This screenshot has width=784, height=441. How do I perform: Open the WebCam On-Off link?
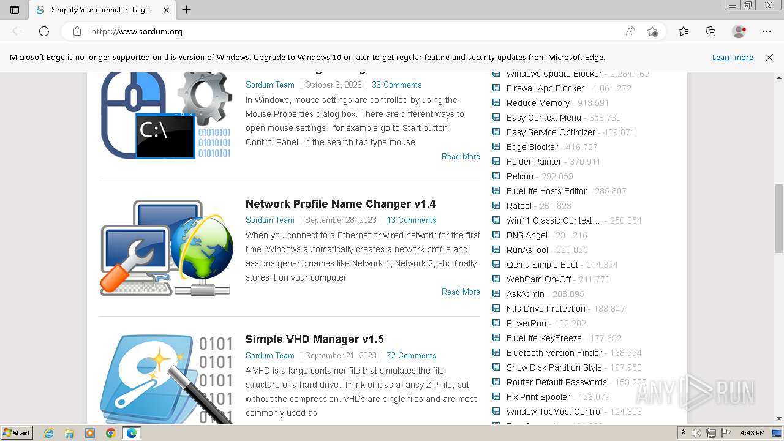538,279
